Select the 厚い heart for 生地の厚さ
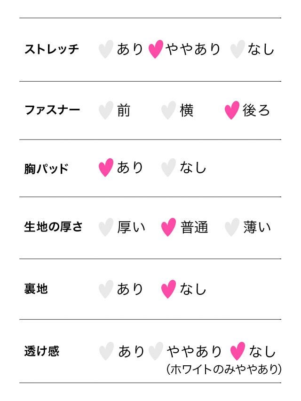This screenshot has height=401, width=301. pos(106,227)
